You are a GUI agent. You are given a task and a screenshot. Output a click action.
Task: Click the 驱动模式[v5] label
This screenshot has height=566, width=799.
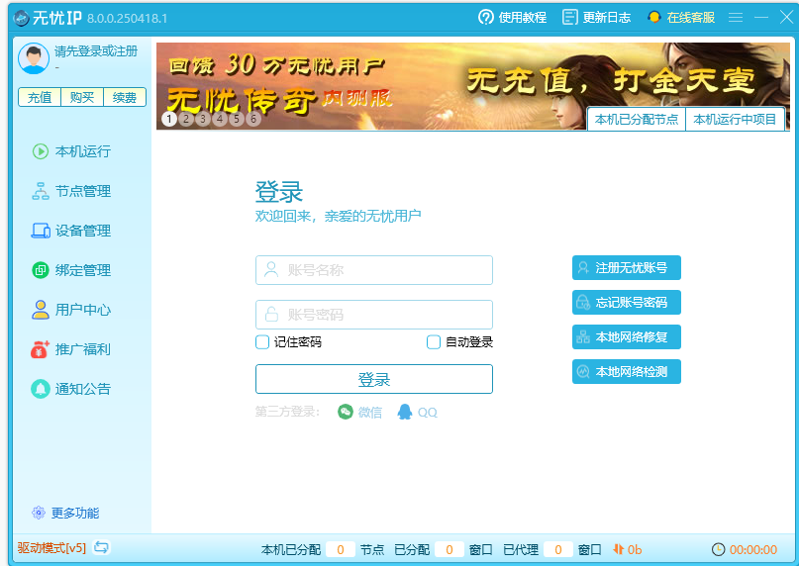51,548
